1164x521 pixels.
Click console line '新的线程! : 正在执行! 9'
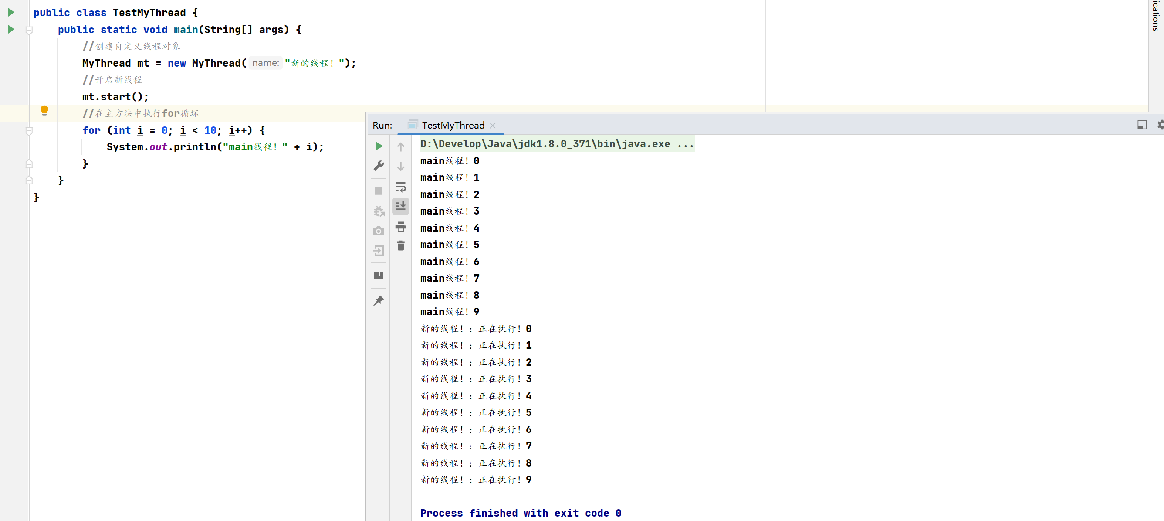point(476,480)
